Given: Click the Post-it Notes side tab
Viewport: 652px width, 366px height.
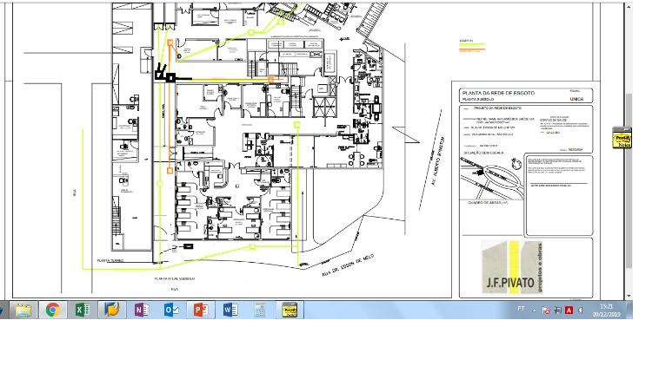Looking at the screenshot, I should (622, 138).
